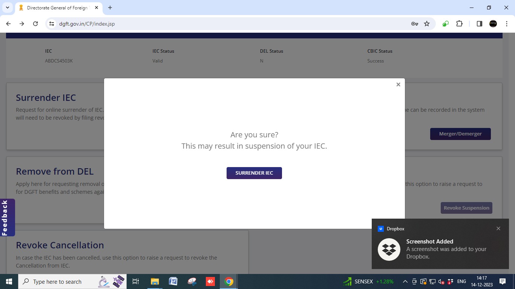Viewport: 515px width, 289px height.
Task: Reload the DGFT page
Action: 35,24
